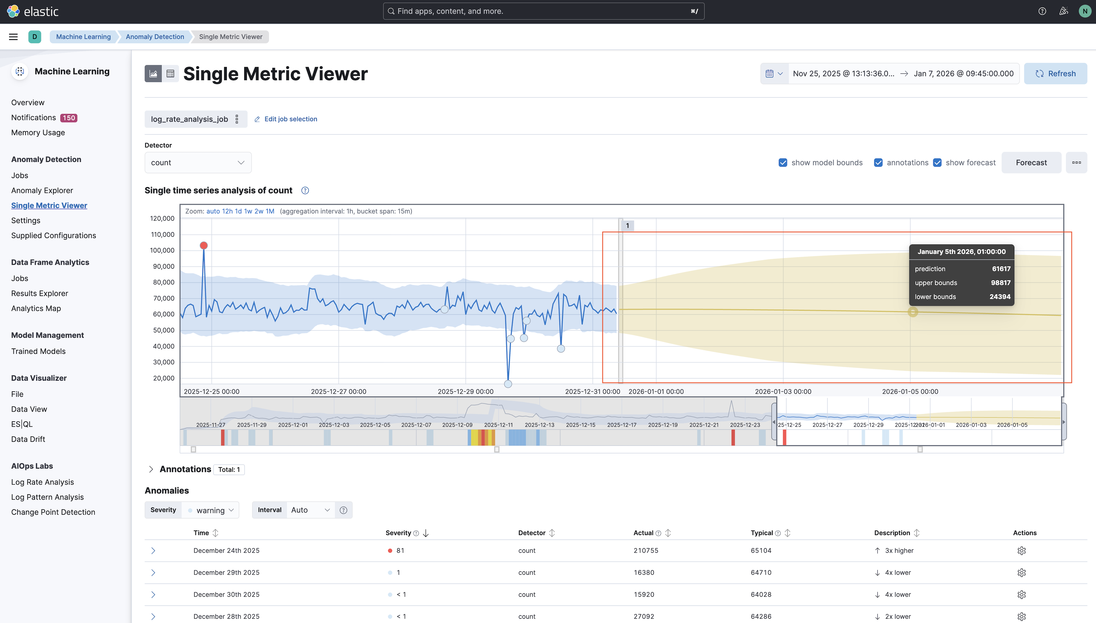Click right handle of context chart brush
The width and height of the screenshot is (1096, 623).
pyautogui.click(x=1064, y=421)
